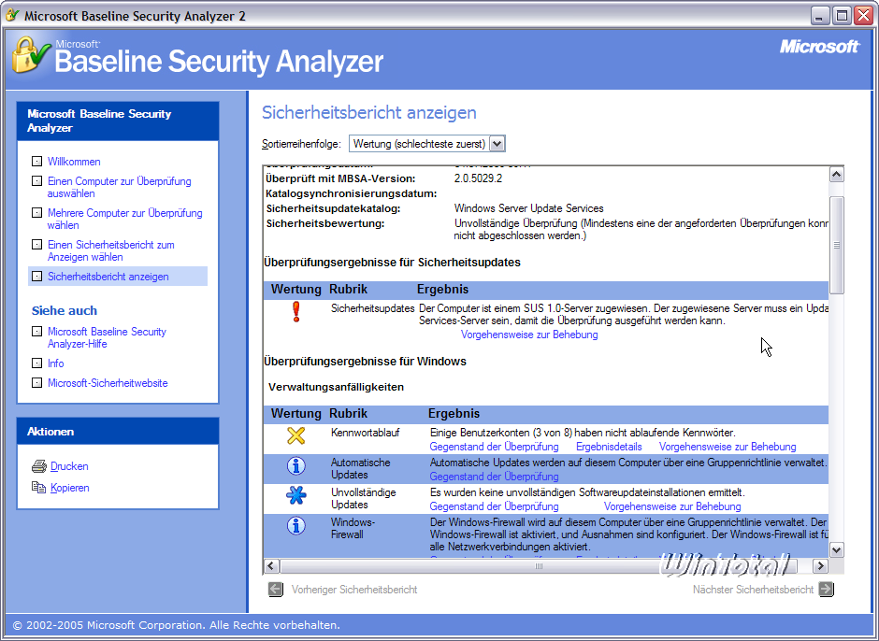Click the bullet icon beside Info
The image size is (879, 641).
[37, 363]
